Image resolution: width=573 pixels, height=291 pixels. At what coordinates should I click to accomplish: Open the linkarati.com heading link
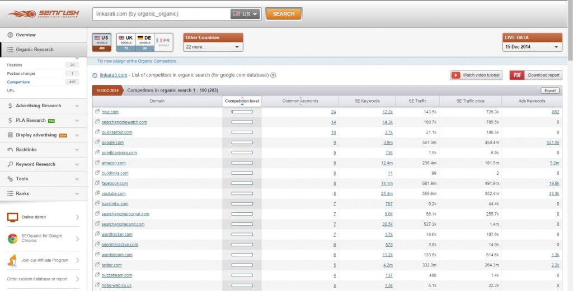(114, 75)
